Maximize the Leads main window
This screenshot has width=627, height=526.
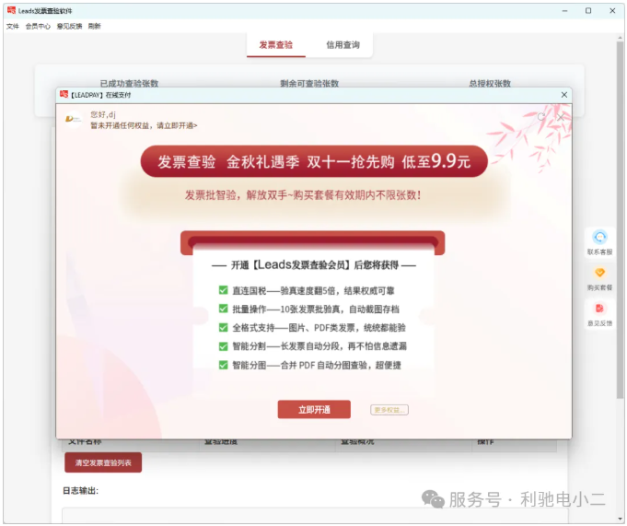pyautogui.click(x=588, y=11)
